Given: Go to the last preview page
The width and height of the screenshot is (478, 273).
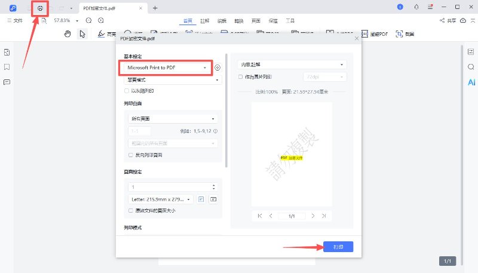Looking at the screenshot, I should click(x=324, y=216).
